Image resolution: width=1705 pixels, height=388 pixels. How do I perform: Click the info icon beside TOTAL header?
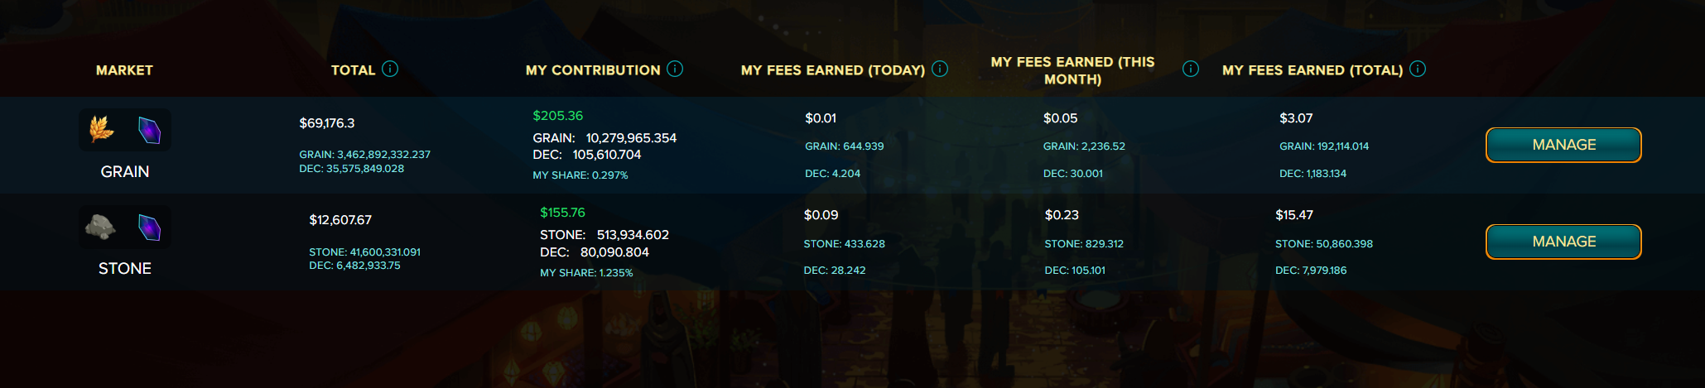(390, 69)
